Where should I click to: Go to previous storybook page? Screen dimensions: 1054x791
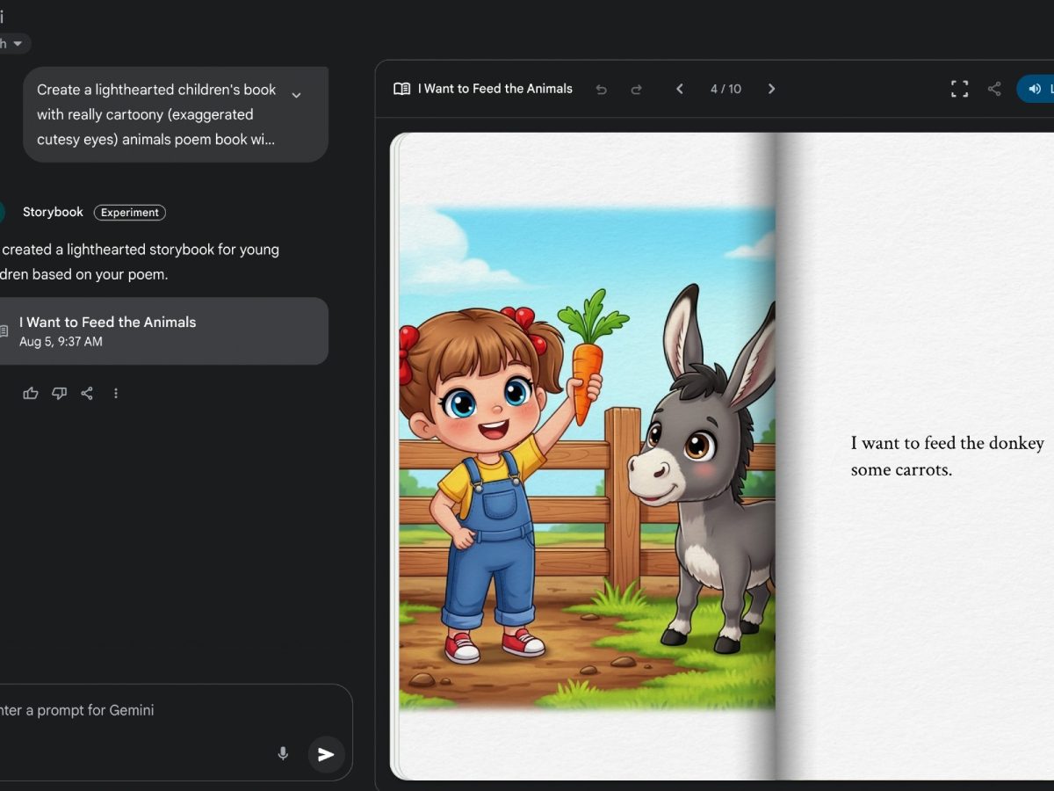click(x=679, y=89)
